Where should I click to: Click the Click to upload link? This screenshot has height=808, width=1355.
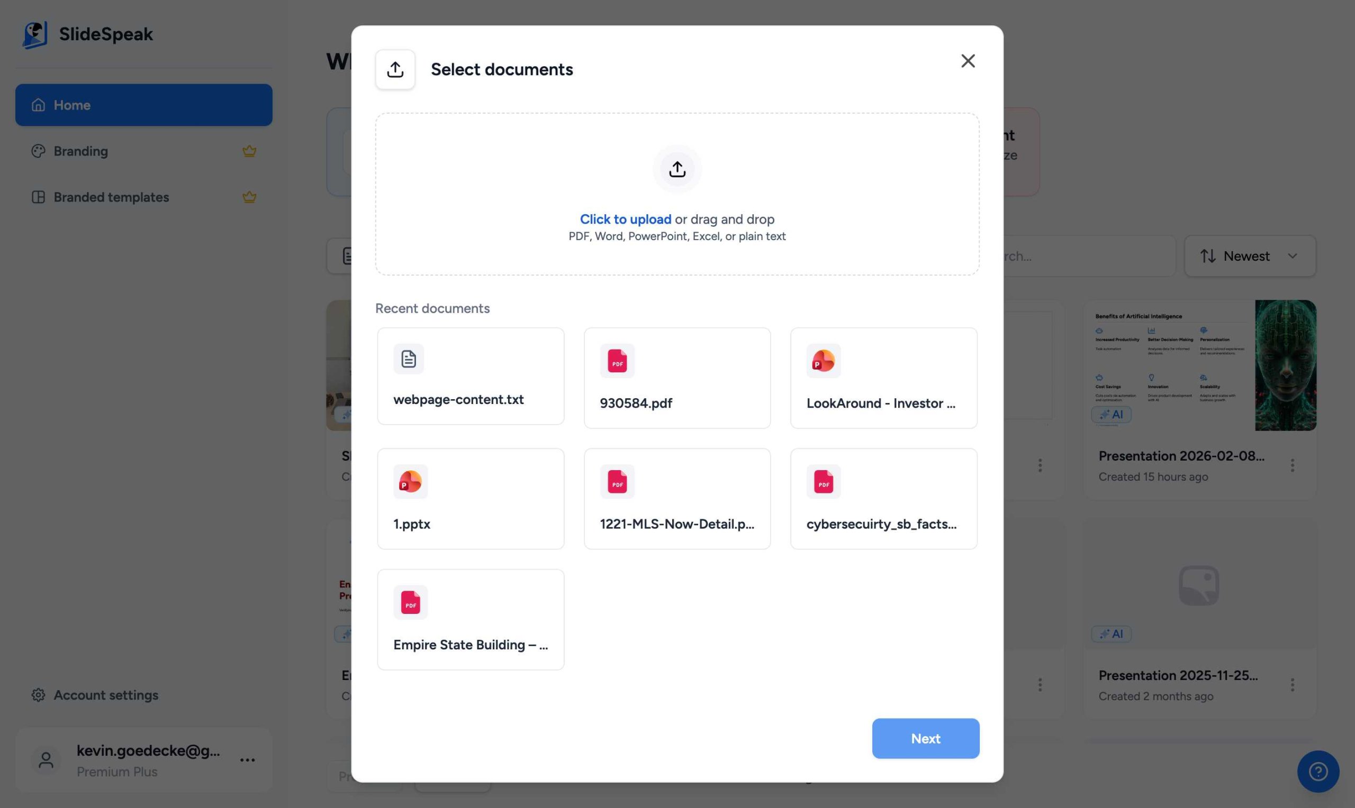[625, 219]
